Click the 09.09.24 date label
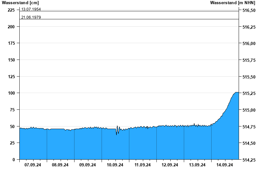The height and width of the screenshot is (177, 258). pyautogui.click(x=88, y=165)
